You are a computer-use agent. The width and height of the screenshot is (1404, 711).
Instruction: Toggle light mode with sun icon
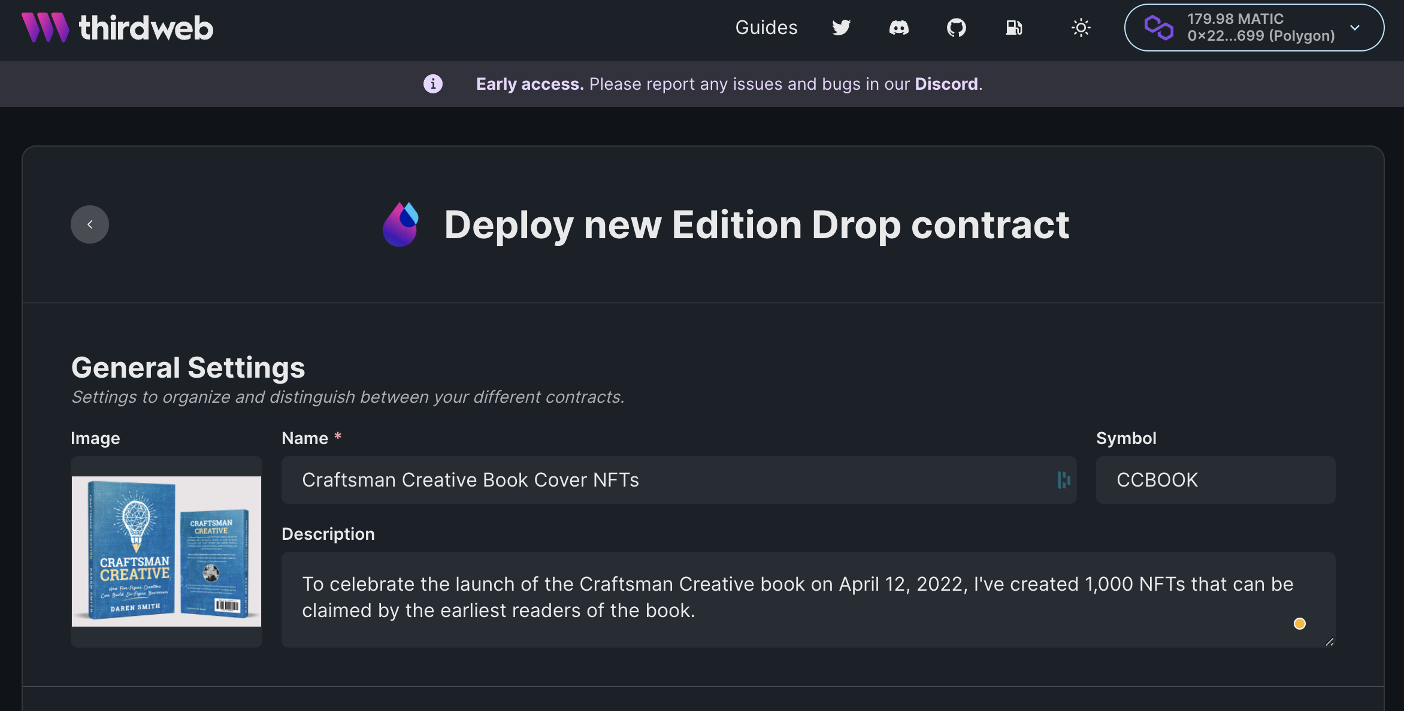click(x=1081, y=28)
